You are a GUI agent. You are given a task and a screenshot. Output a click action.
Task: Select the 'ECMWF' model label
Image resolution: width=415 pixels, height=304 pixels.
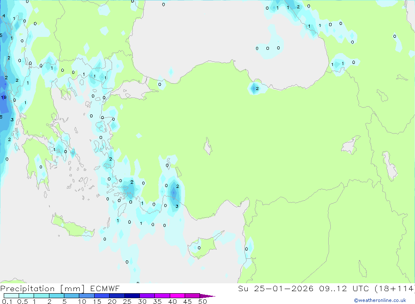point(105,288)
